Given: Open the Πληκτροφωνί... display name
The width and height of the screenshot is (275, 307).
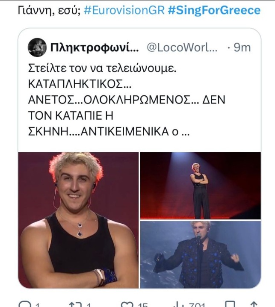Looking at the screenshot, I should click(x=95, y=47).
